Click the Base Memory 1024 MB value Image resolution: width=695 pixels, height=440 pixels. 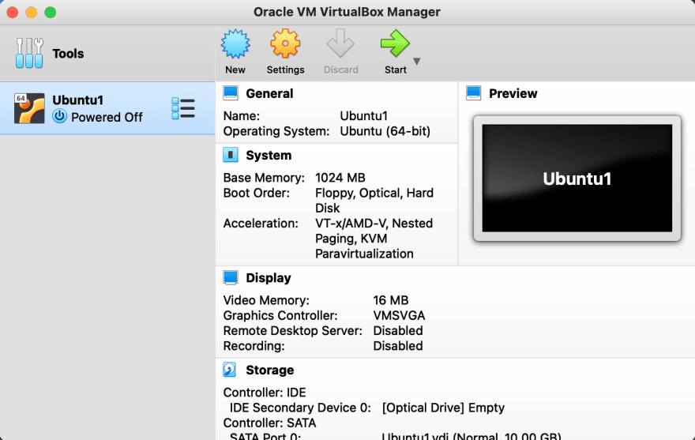point(340,178)
